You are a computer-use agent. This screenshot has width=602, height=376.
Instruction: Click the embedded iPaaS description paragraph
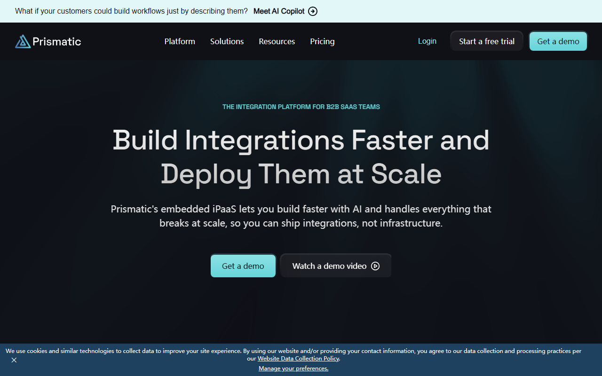pyautogui.click(x=301, y=216)
